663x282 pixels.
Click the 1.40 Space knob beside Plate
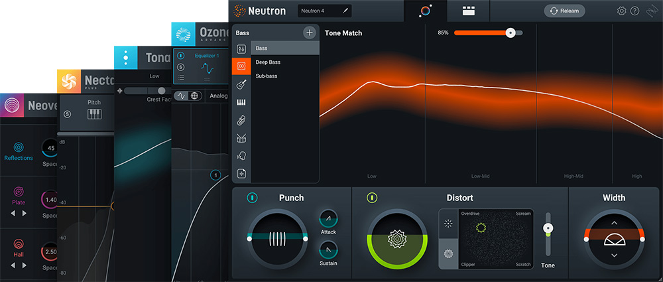(51, 200)
